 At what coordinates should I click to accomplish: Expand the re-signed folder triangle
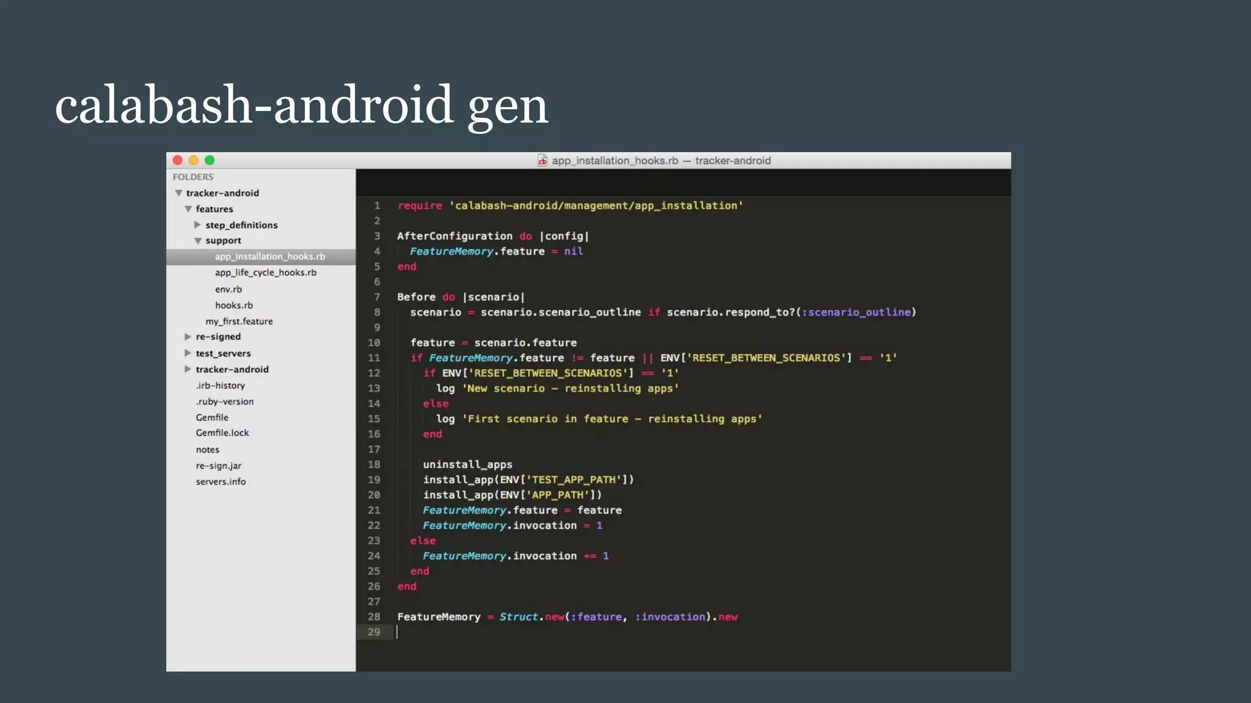188,336
